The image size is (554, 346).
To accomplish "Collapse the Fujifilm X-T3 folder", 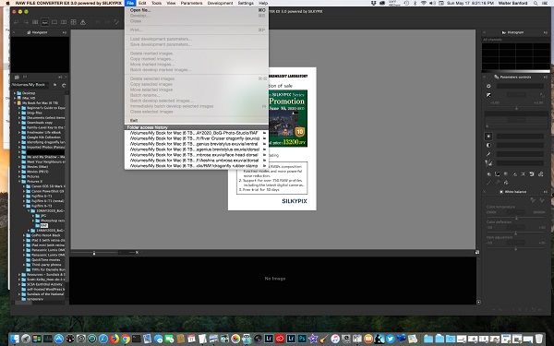I will 24,206.
